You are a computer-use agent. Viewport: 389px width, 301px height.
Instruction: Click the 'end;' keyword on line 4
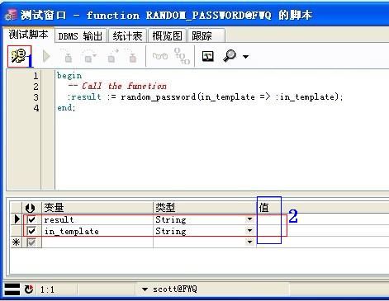click(x=66, y=107)
